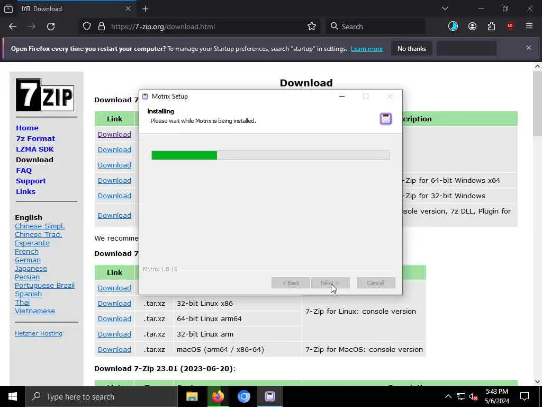Switch language to Spanish
The width and height of the screenshot is (542, 407).
pyautogui.click(x=29, y=294)
